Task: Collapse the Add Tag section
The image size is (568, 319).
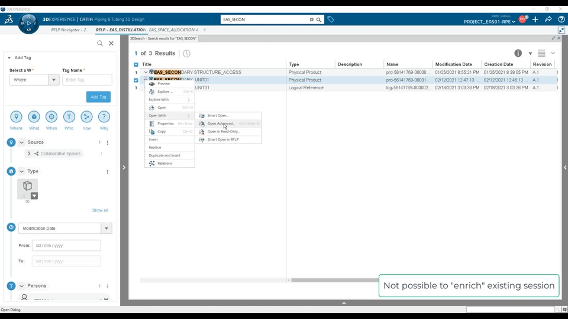Action: [9, 58]
